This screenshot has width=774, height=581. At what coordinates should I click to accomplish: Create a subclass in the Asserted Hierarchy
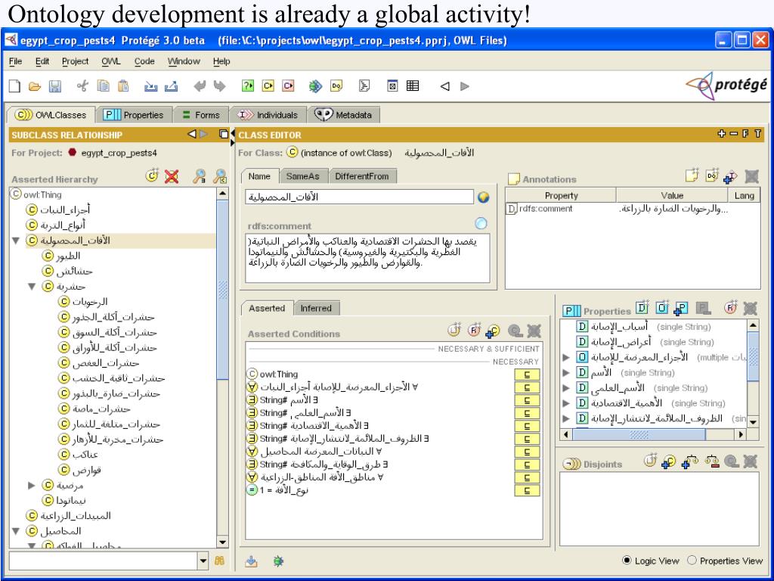pos(151,176)
